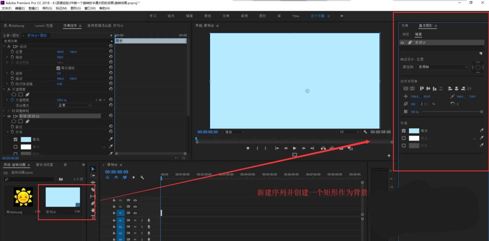489x241 pixels.
Task: Expand the Time Remapping effect
Action: (x=4, y=111)
